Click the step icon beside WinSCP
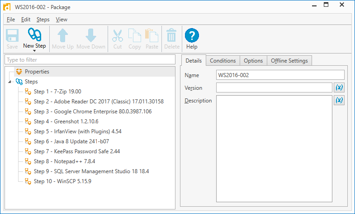 [x=28, y=181]
